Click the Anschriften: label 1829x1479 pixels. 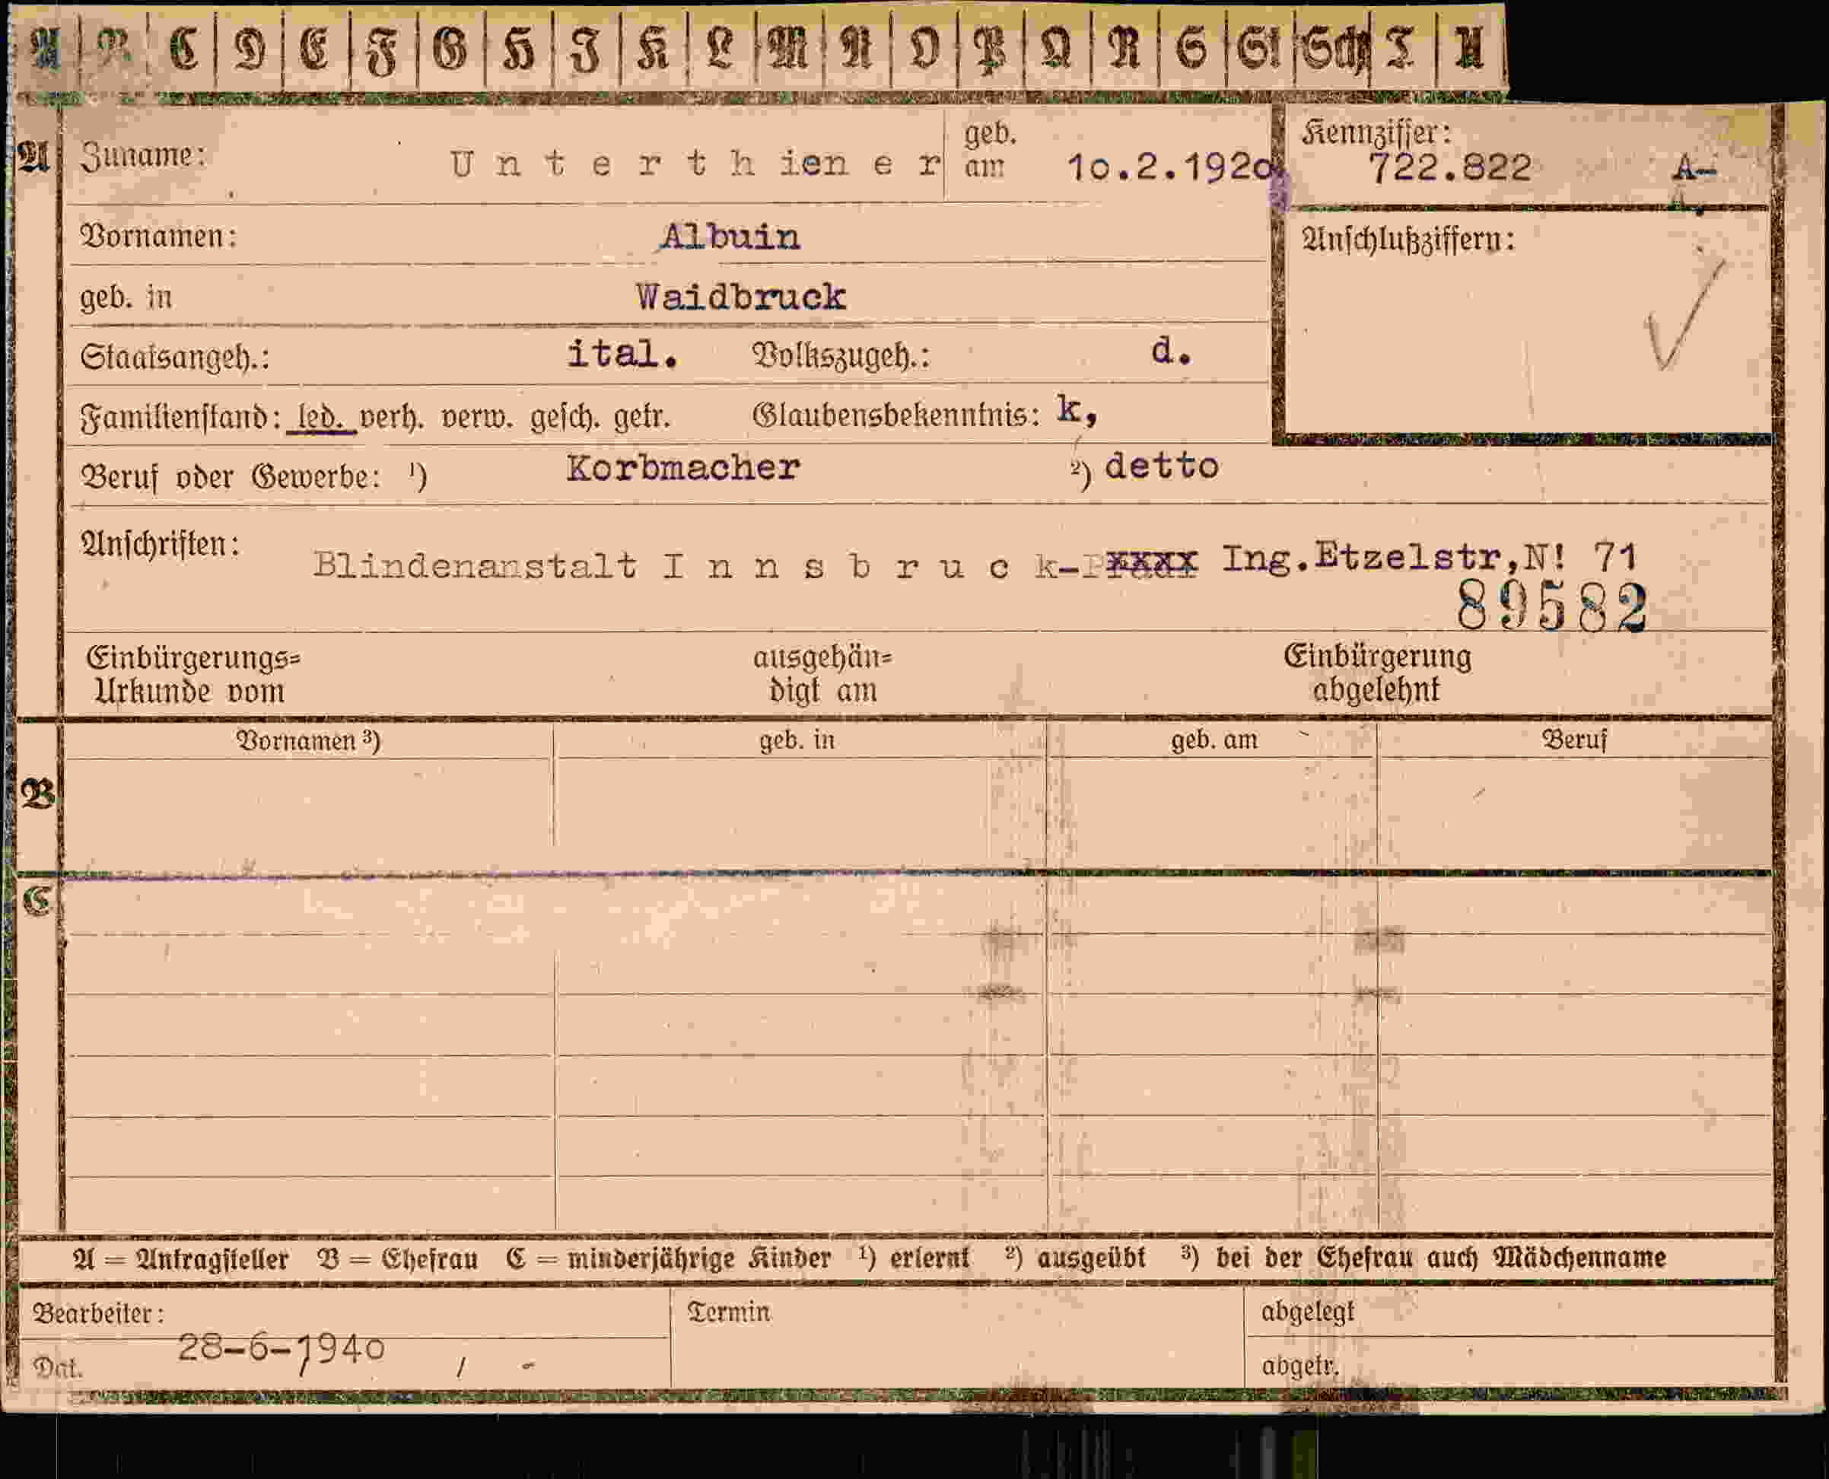(161, 543)
